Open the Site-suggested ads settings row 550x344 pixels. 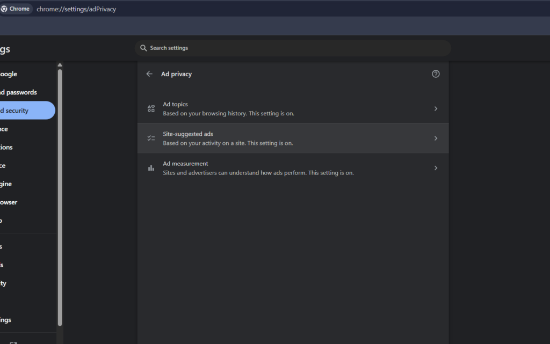(x=293, y=138)
